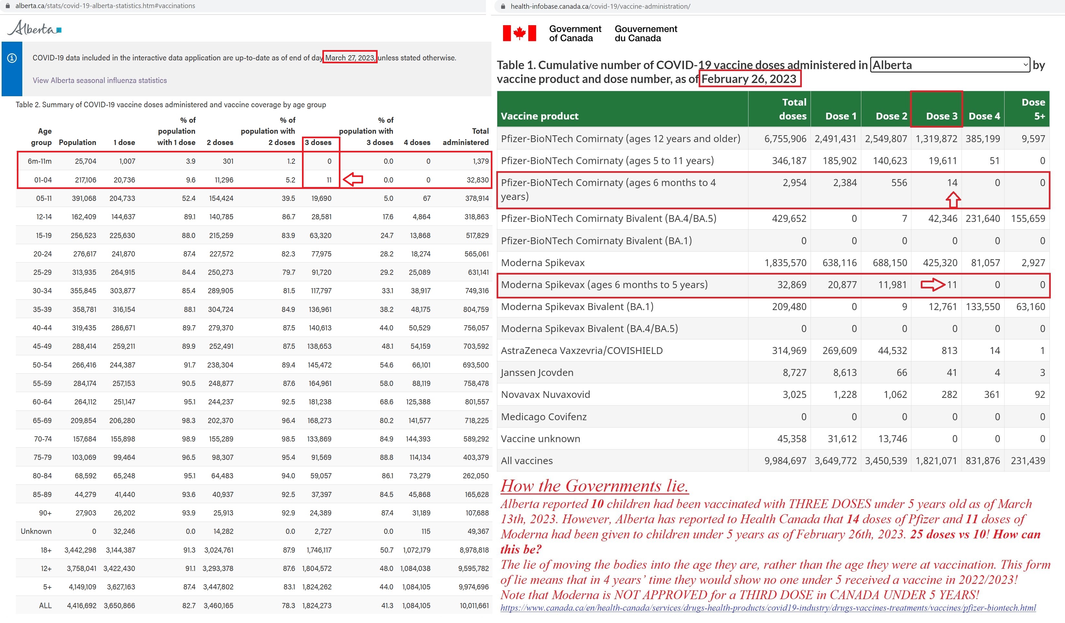Select the 'Unknown' age group row label
The image size is (1065, 623).
[x=36, y=532]
